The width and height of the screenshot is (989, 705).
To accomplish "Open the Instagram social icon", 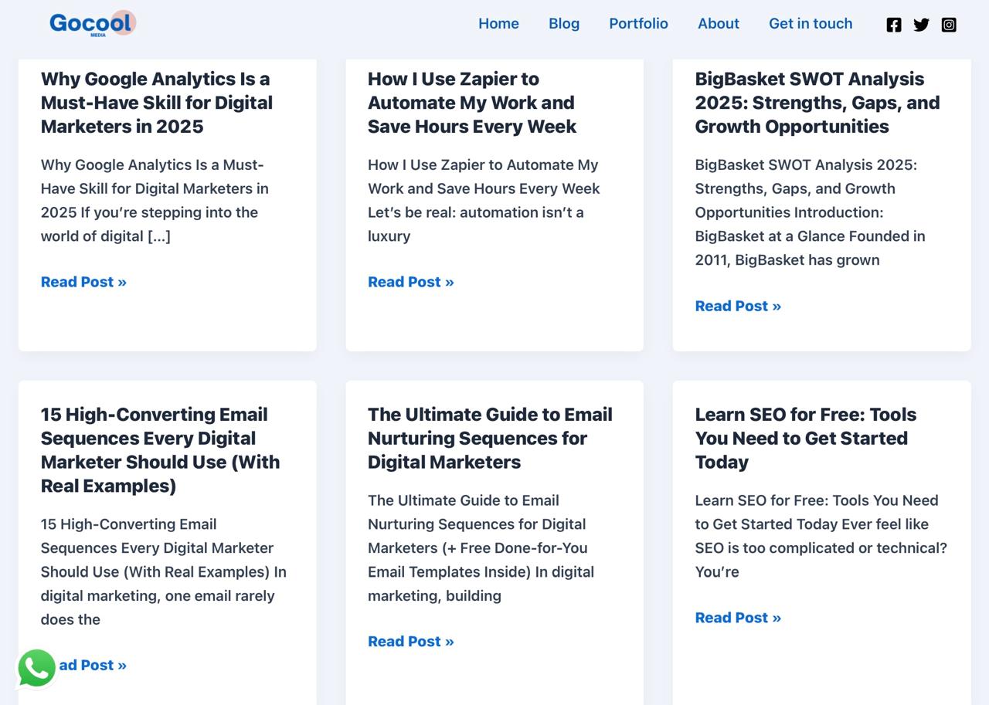I will click(949, 25).
